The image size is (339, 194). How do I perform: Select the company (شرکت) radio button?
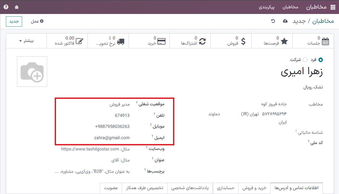305,60
